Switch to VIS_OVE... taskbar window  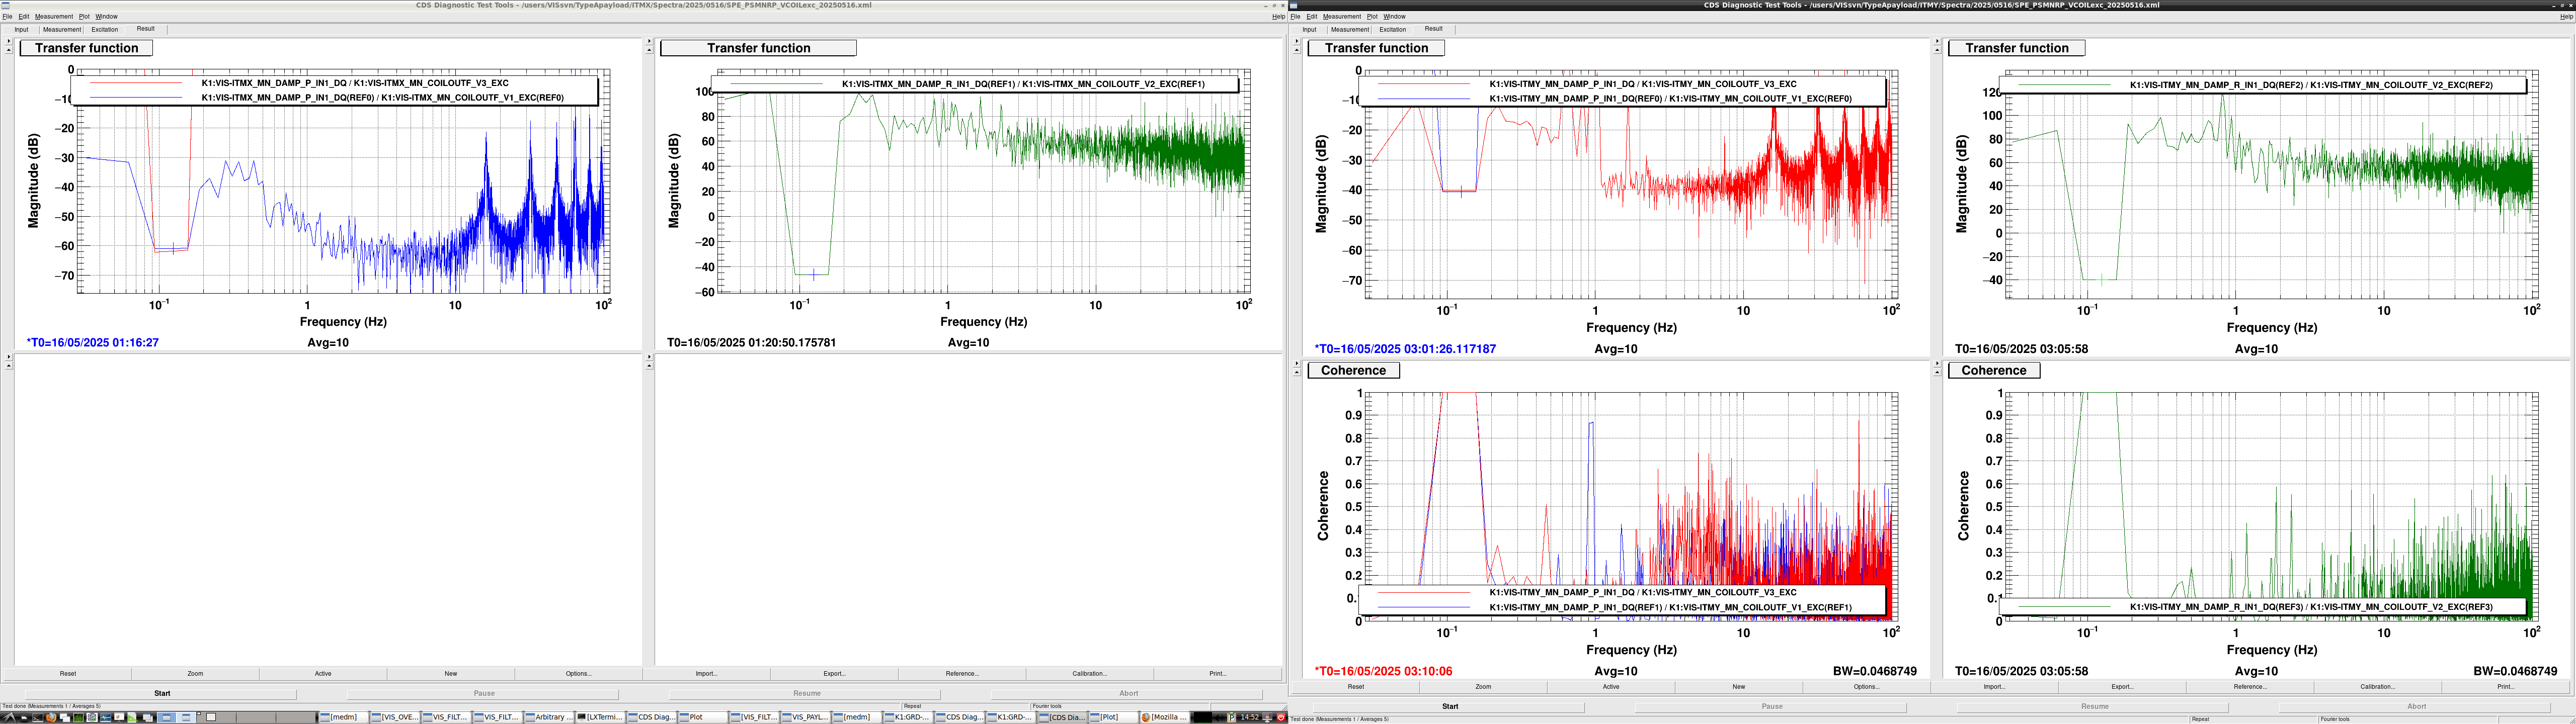[x=394, y=717]
